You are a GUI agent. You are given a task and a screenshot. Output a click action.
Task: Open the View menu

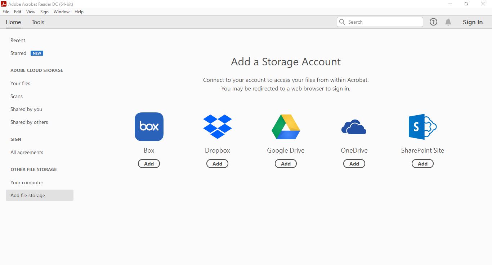point(31,12)
